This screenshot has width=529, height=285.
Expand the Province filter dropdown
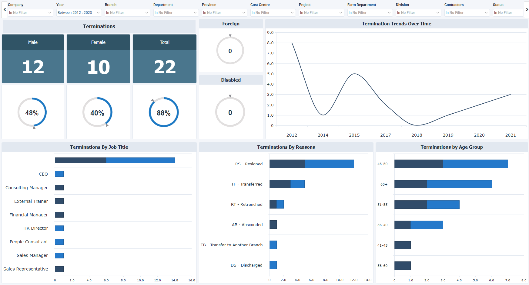tap(224, 13)
